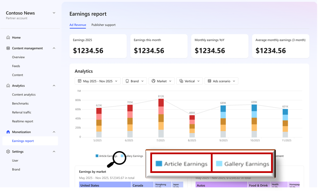318x194 pixels.
Task: Open Brand settings page
Action: (16, 169)
